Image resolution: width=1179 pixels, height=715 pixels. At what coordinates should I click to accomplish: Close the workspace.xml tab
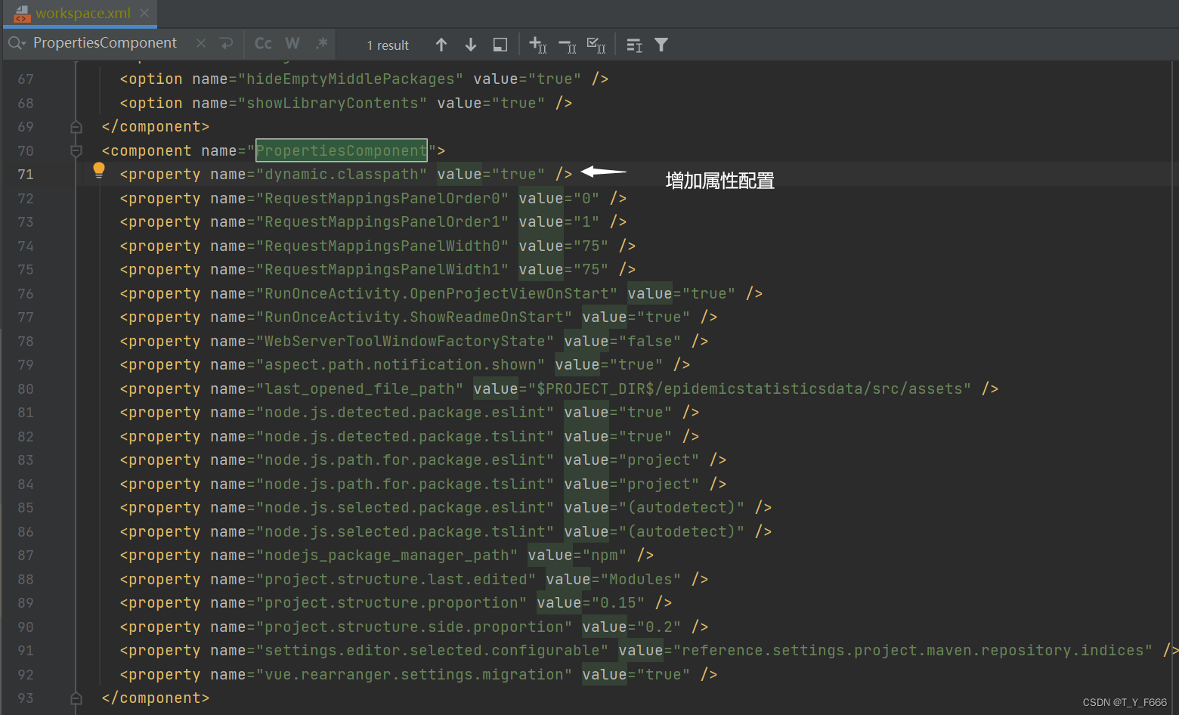[144, 13]
